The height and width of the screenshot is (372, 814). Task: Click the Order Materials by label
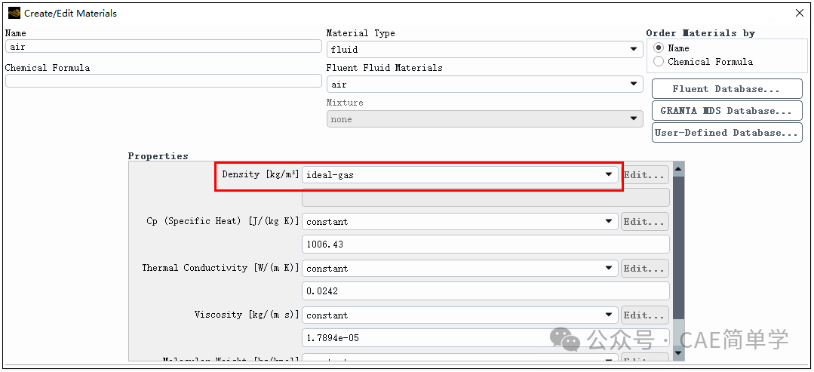click(700, 32)
